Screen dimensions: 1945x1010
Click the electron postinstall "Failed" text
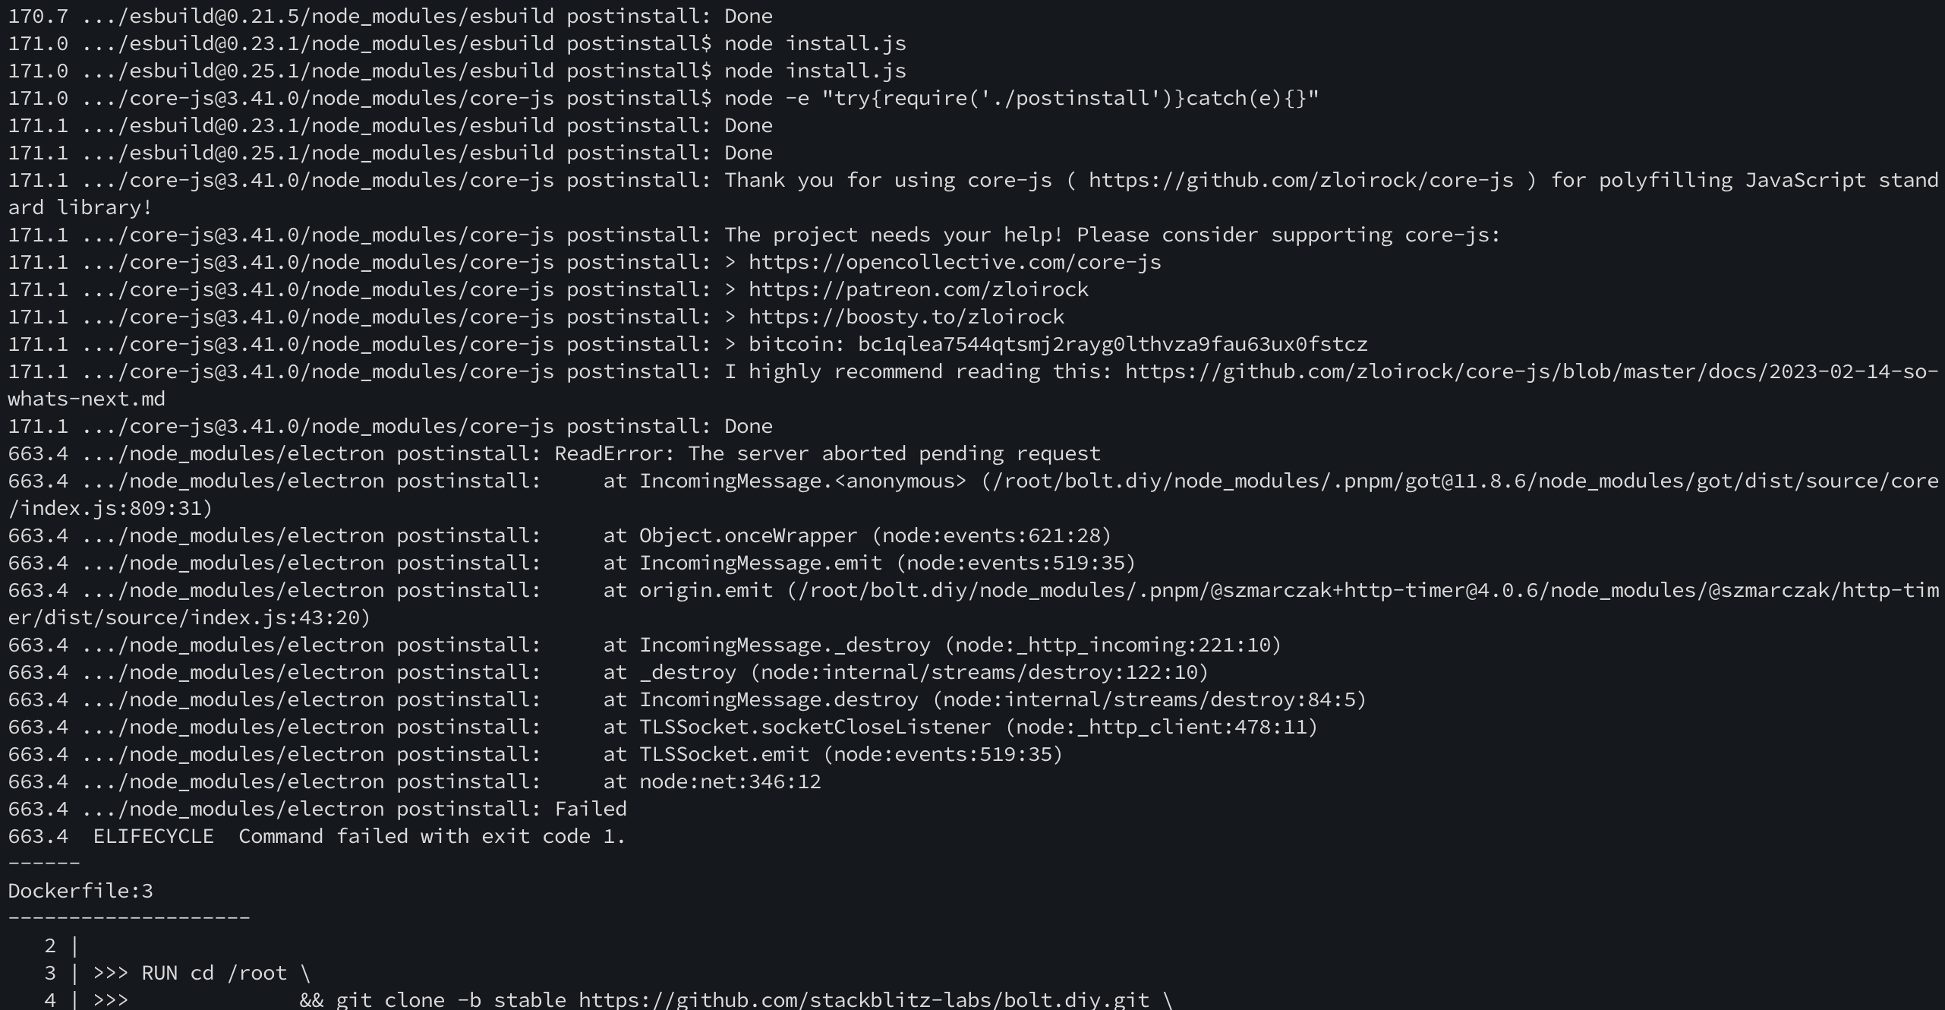coord(590,810)
